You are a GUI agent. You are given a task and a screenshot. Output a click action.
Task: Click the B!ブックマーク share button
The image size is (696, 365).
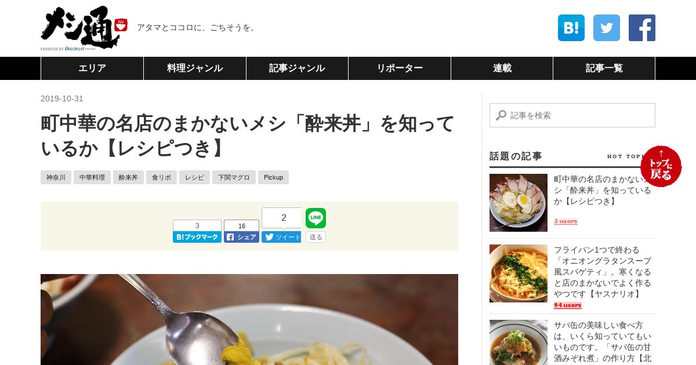197,237
